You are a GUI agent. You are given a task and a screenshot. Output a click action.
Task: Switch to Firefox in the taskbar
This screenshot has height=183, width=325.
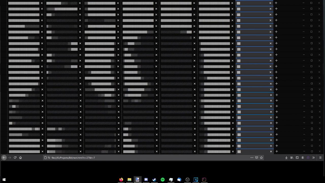pyautogui.click(x=121, y=180)
